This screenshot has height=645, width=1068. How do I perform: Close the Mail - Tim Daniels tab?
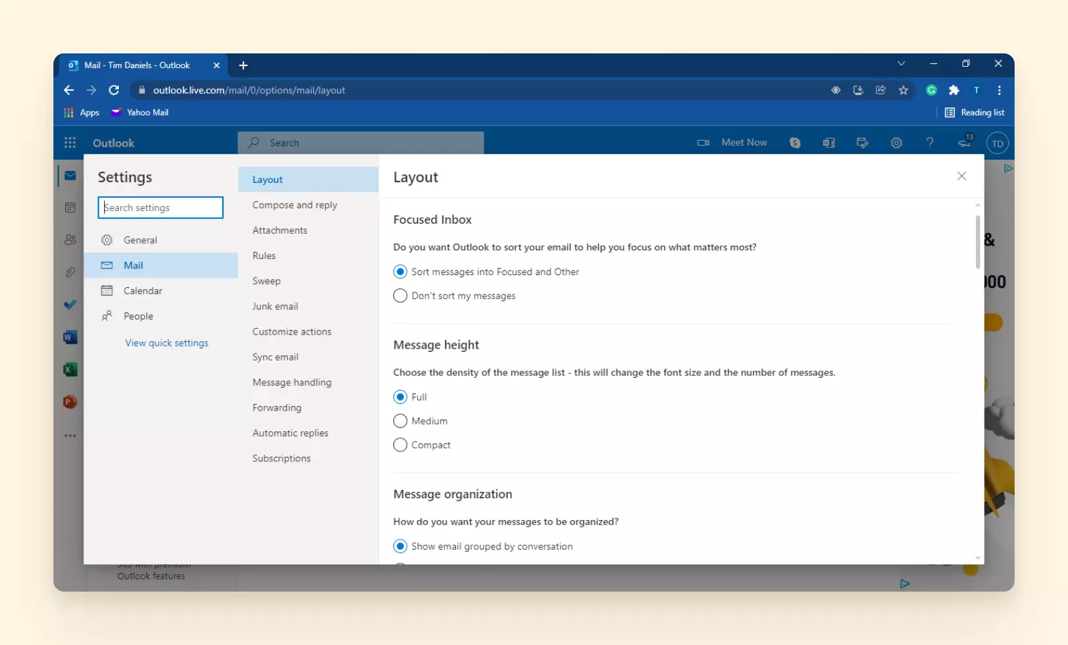pyautogui.click(x=216, y=65)
